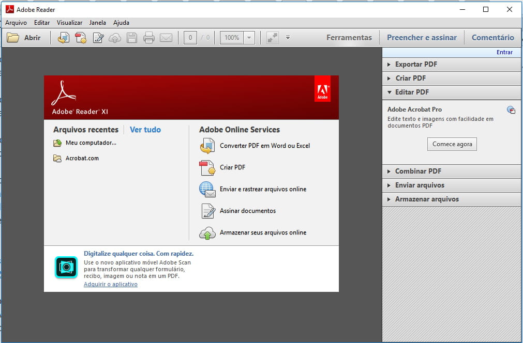523x343 pixels.
Task: Expand the toolbar overflow chevron
Action: pos(288,37)
